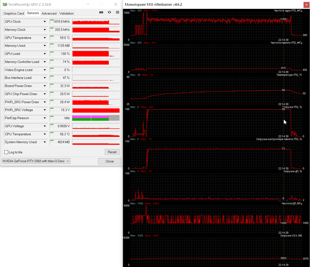
Task: Click the Memory Clock value 202.5 MHz
Action: pyautogui.click(x=60, y=29)
